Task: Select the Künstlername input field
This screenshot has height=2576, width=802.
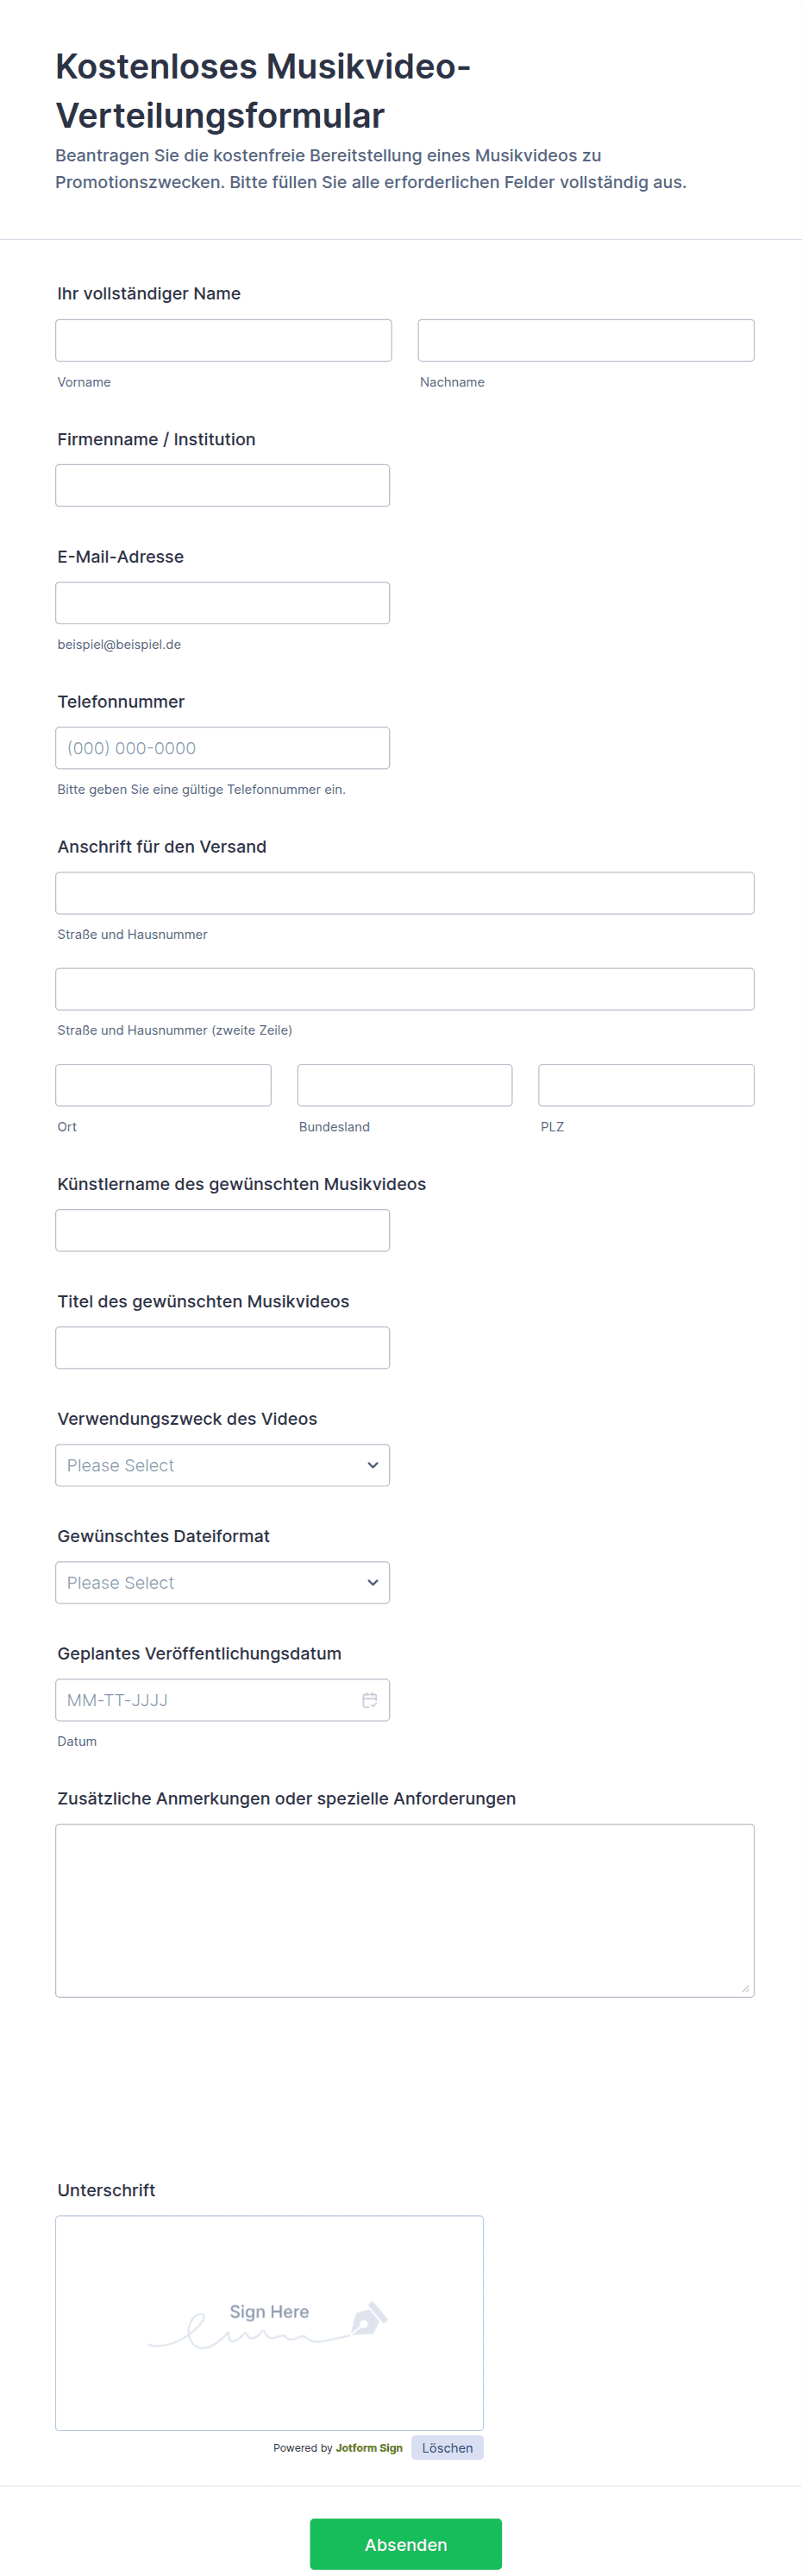Action: (222, 1230)
